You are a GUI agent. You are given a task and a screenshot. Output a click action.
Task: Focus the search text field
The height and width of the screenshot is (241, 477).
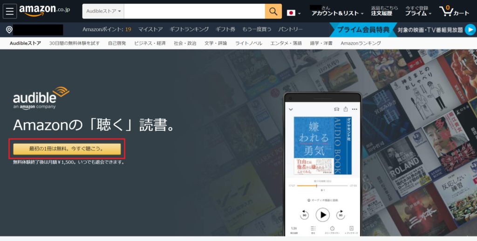click(194, 11)
